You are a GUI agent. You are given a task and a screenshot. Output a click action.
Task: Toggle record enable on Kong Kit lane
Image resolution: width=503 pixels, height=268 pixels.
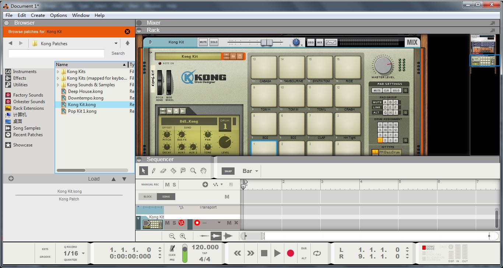click(197, 223)
